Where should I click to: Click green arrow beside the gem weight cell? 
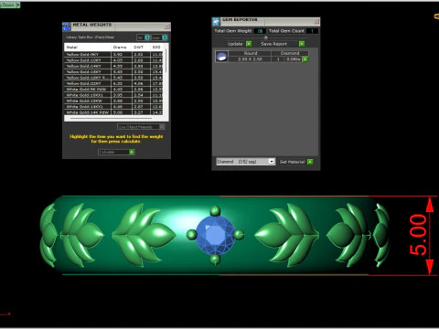[x=305, y=59]
